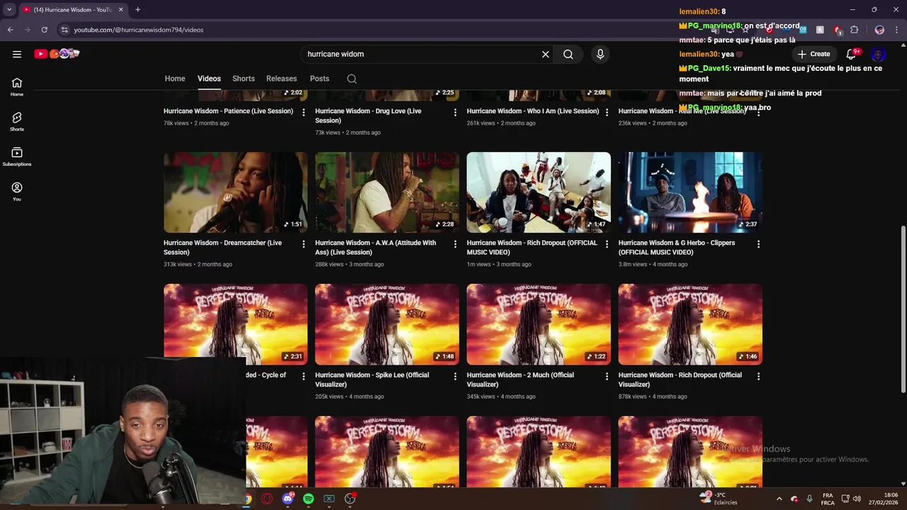This screenshot has width=907, height=510.
Task: Search within the channel using magnifier icon
Action: point(352,79)
